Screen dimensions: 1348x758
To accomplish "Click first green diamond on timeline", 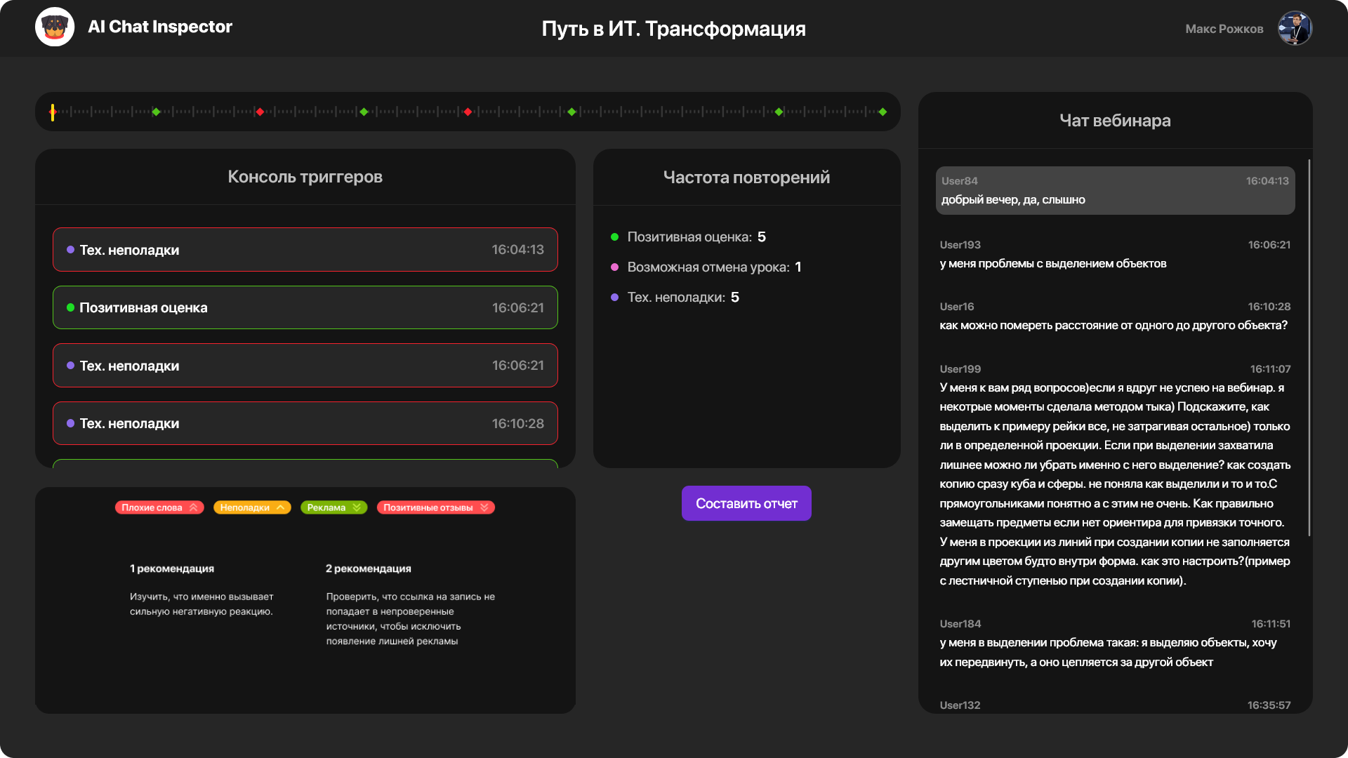I will [156, 112].
